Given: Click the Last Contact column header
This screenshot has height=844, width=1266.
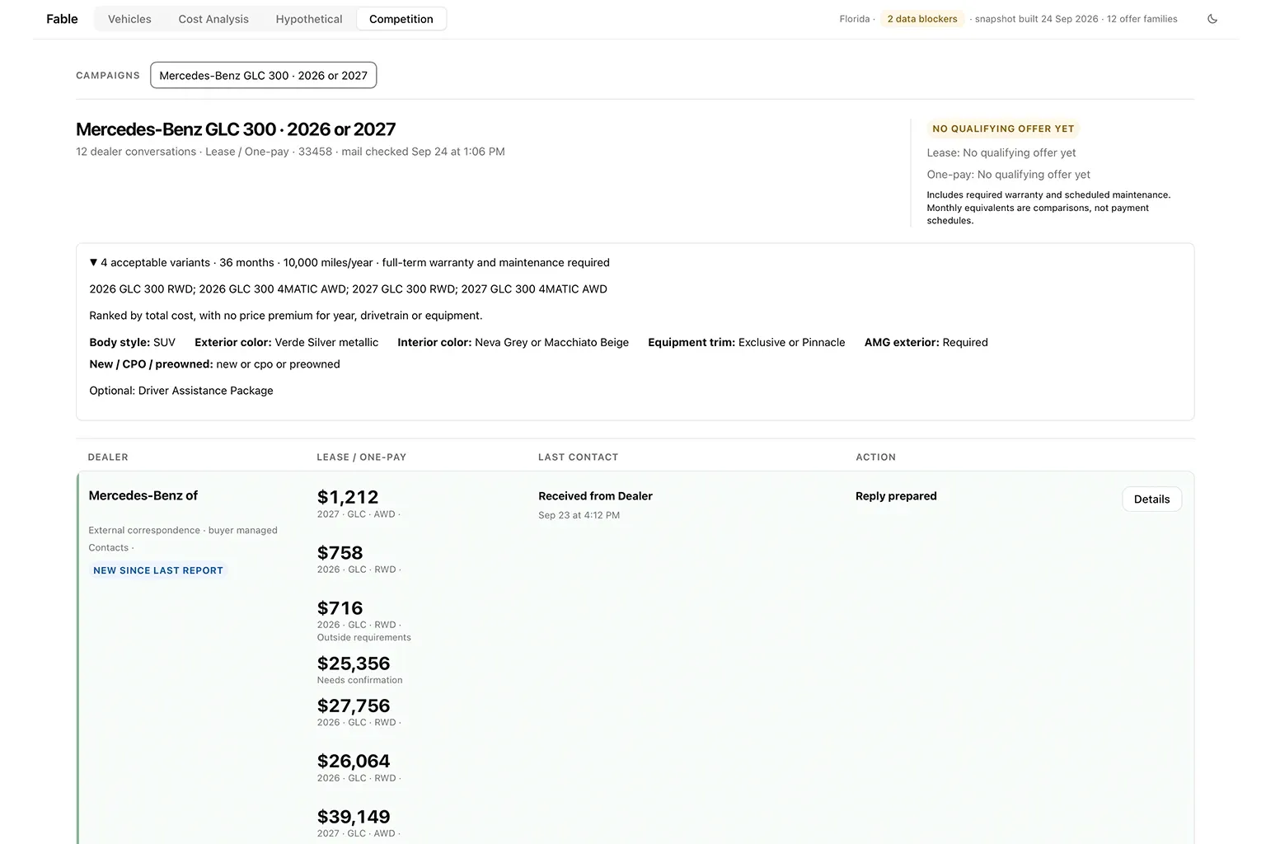Looking at the screenshot, I should (578, 457).
